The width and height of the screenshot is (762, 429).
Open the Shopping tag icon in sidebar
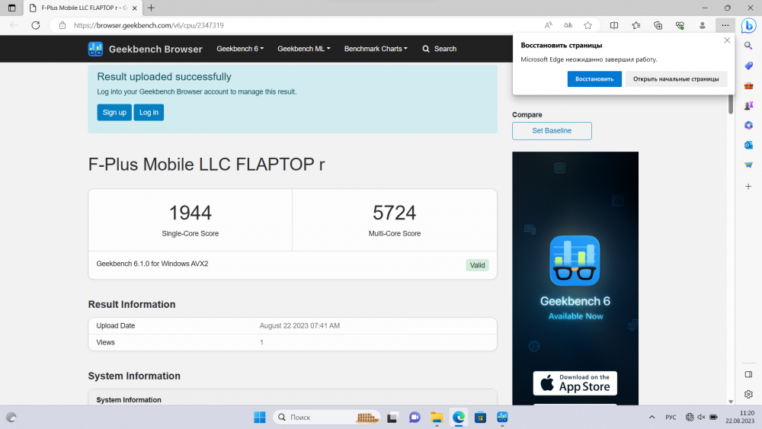pyautogui.click(x=748, y=66)
